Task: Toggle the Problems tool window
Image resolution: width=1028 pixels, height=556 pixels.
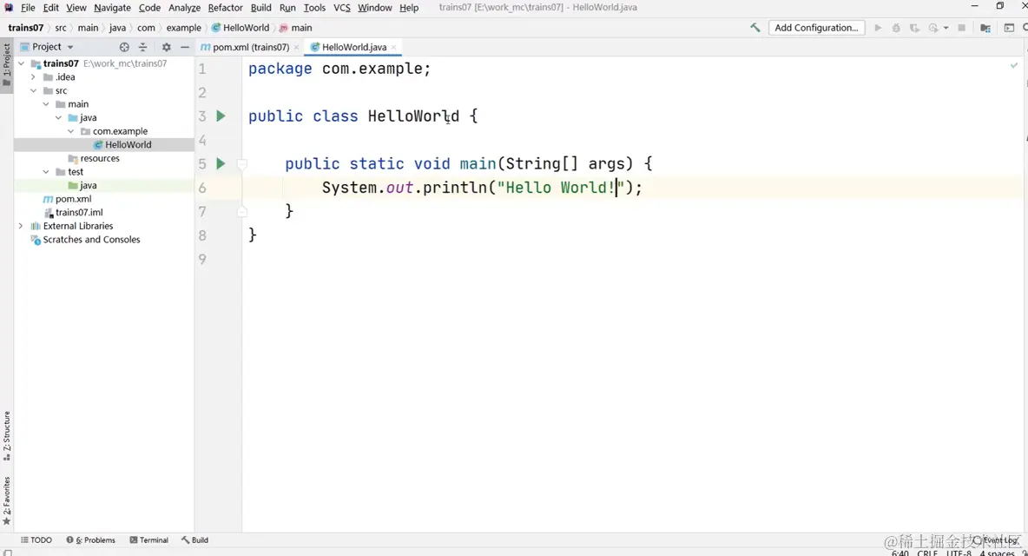Action: click(90, 540)
